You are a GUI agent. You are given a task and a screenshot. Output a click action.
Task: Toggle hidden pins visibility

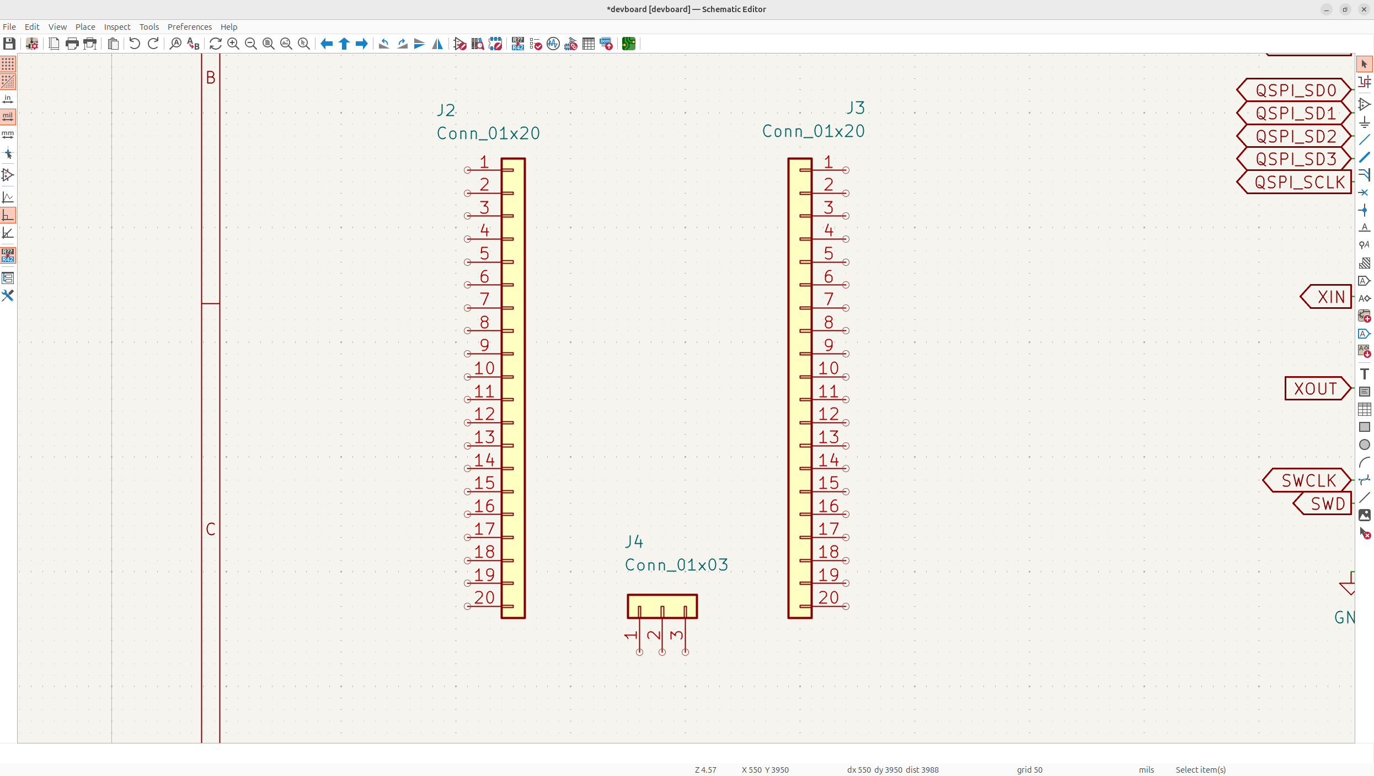(8, 175)
